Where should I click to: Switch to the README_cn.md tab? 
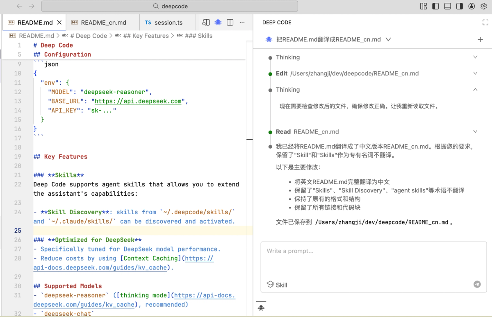tap(103, 23)
